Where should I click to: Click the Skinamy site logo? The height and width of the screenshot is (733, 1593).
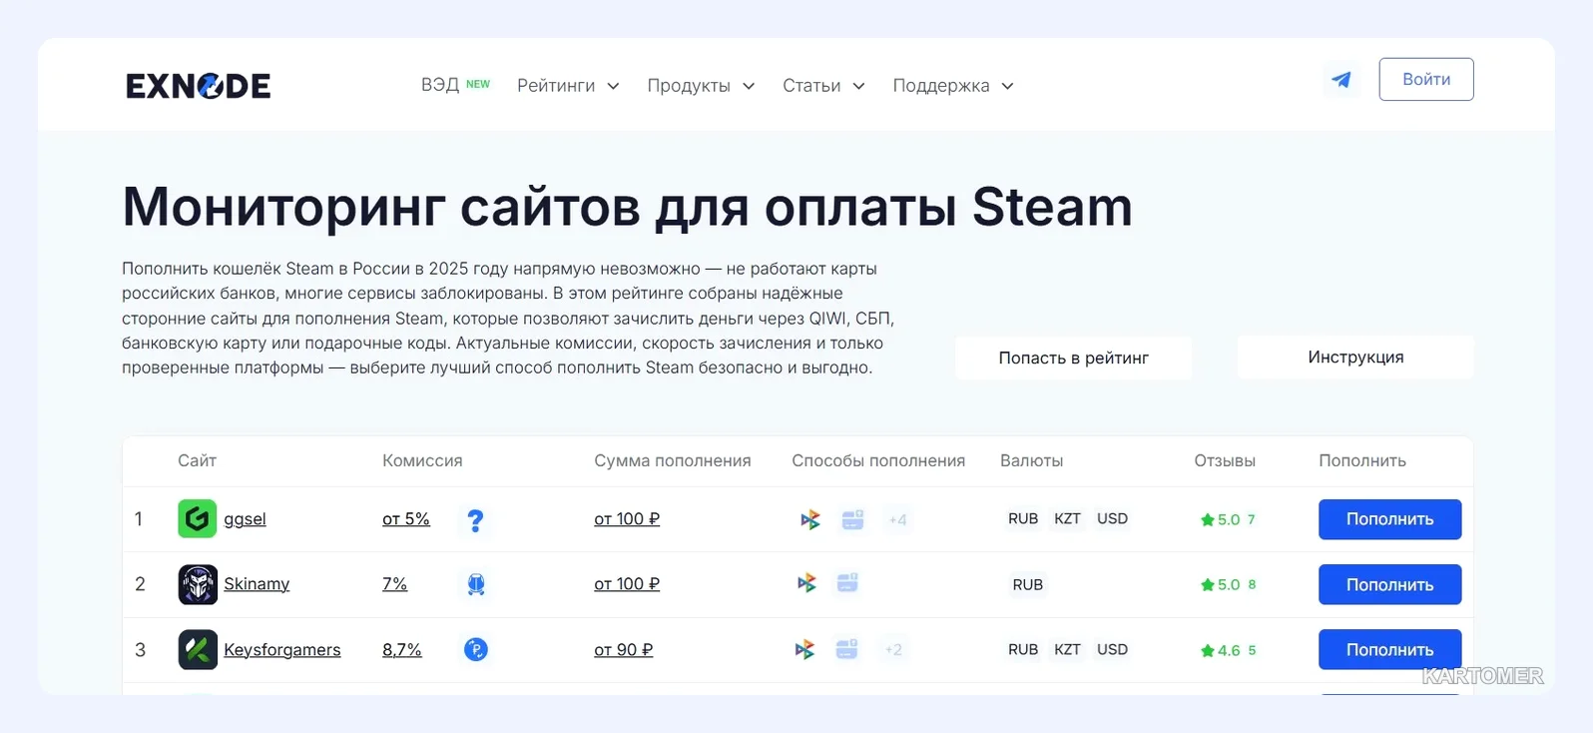(198, 584)
